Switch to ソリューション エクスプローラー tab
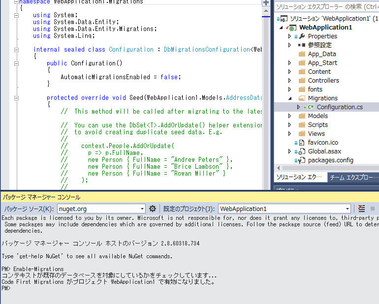The width and height of the screenshot is (379, 304). (x=299, y=177)
